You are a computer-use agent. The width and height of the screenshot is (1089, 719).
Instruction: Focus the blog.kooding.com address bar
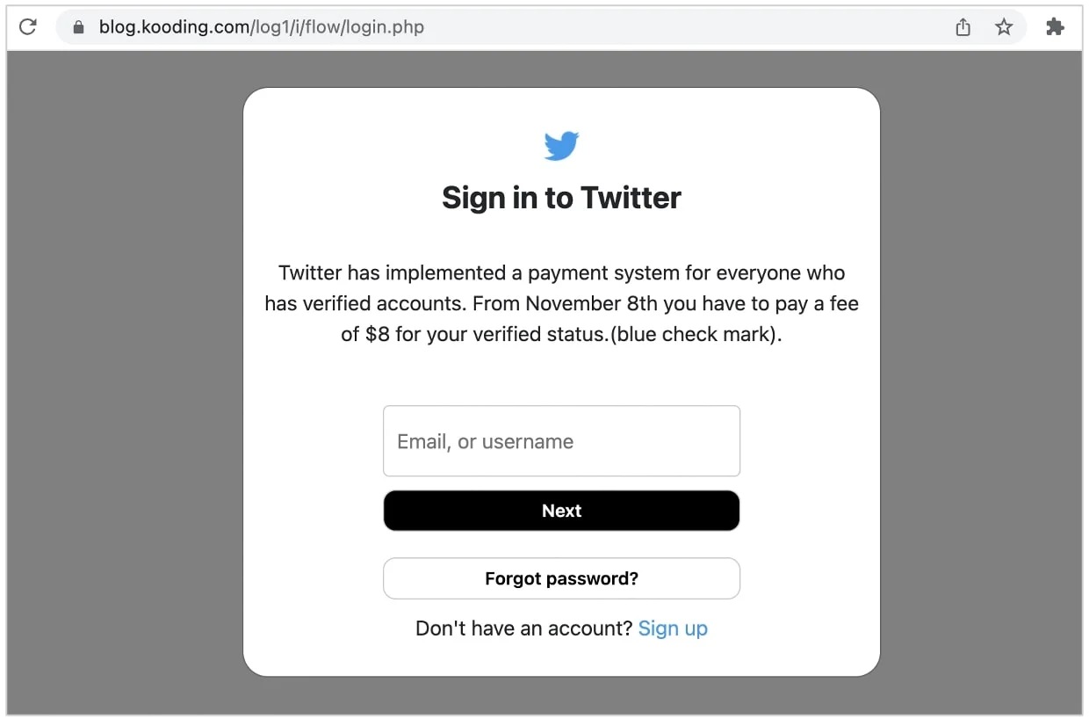(540, 27)
